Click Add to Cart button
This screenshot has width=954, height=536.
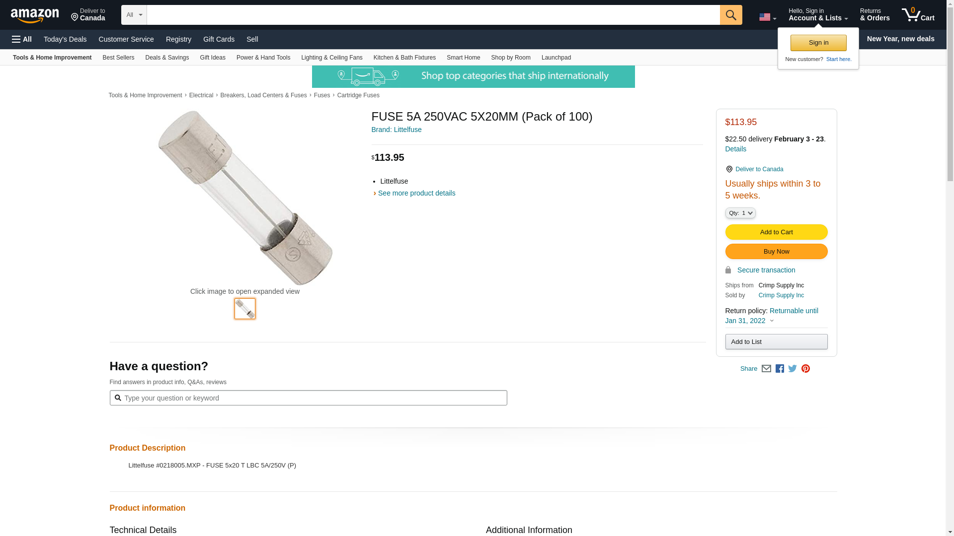[776, 232]
